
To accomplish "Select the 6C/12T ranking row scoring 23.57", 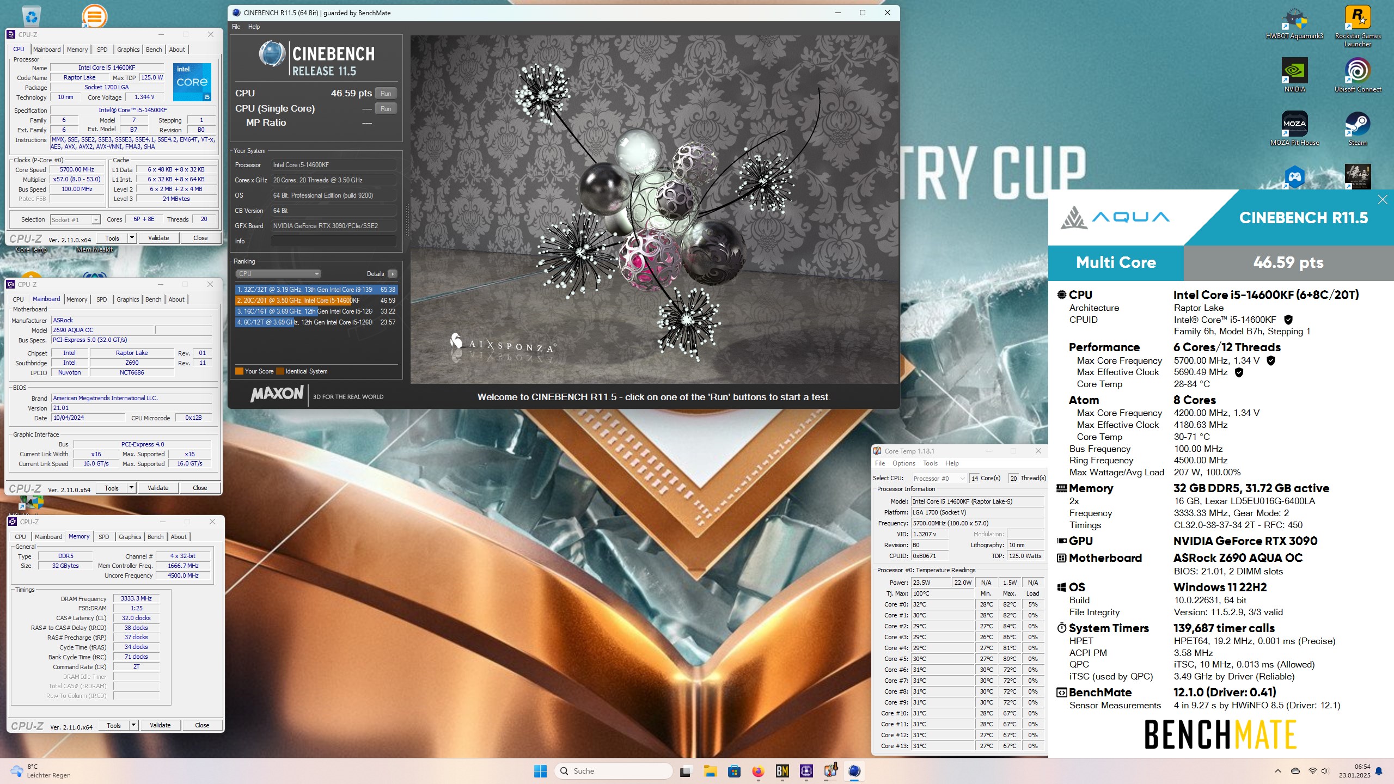I will pyautogui.click(x=316, y=322).
